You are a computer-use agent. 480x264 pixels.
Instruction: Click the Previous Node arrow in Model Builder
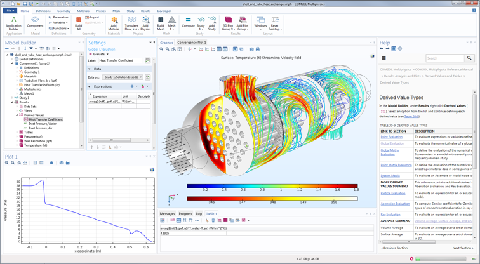click(7, 48)
